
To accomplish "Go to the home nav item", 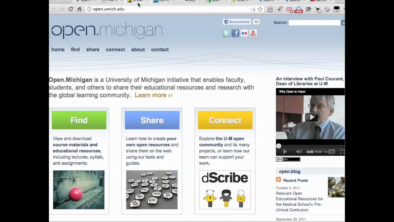I will (x=58, y=49).
